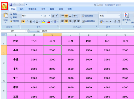Click the Merge and Center icon

coord(83,21)
